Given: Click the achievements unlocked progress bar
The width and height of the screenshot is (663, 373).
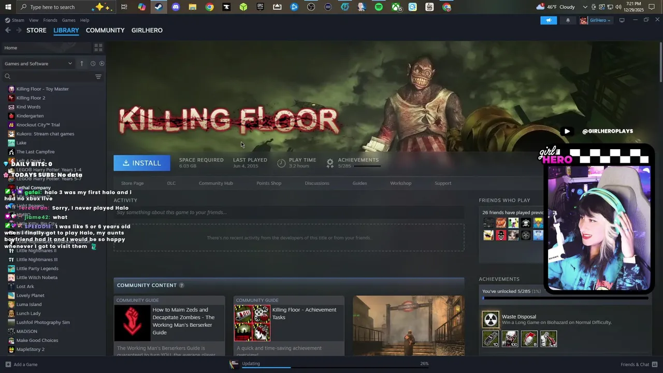Looking at the screenshot, I should tap(565, 298).
